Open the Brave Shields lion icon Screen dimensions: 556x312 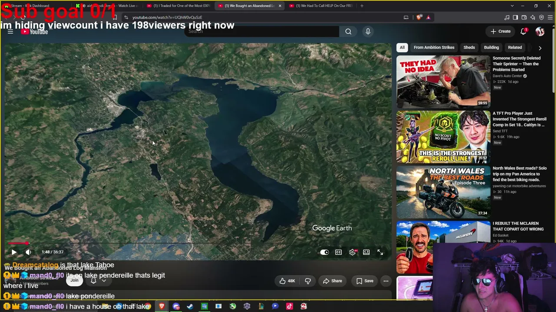(419, 17)
